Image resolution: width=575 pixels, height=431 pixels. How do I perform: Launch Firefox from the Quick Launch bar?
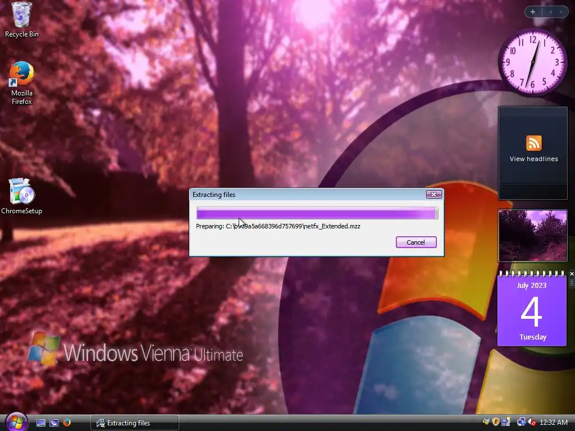(67, 423)
